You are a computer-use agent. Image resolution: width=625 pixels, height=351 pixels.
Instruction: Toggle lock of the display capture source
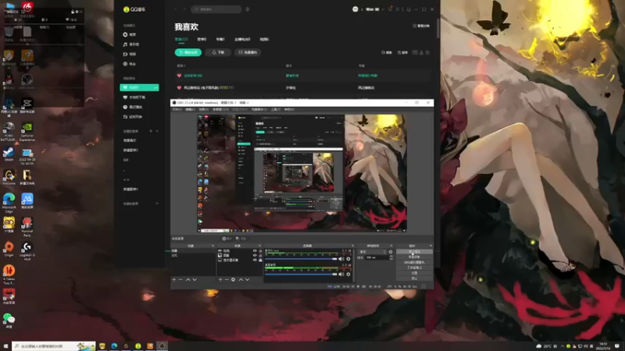click(x=260, y=260)
